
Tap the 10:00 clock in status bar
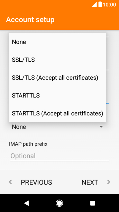109,5
